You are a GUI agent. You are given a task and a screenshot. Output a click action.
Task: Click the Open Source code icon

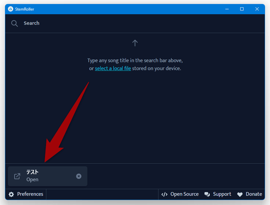point(164,194)
